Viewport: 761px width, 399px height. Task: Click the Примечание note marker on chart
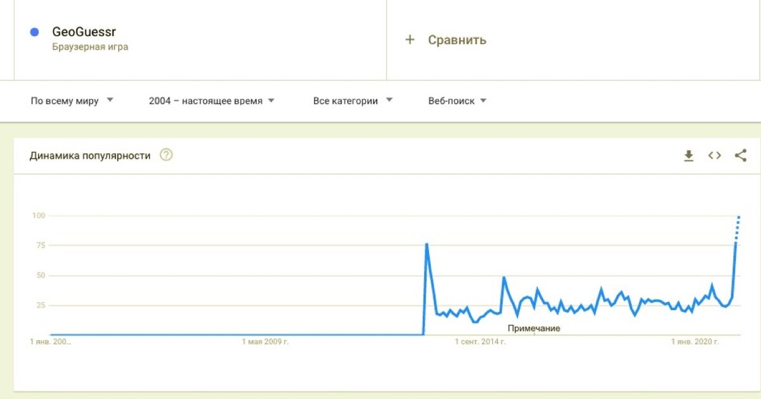click(534, 328)
